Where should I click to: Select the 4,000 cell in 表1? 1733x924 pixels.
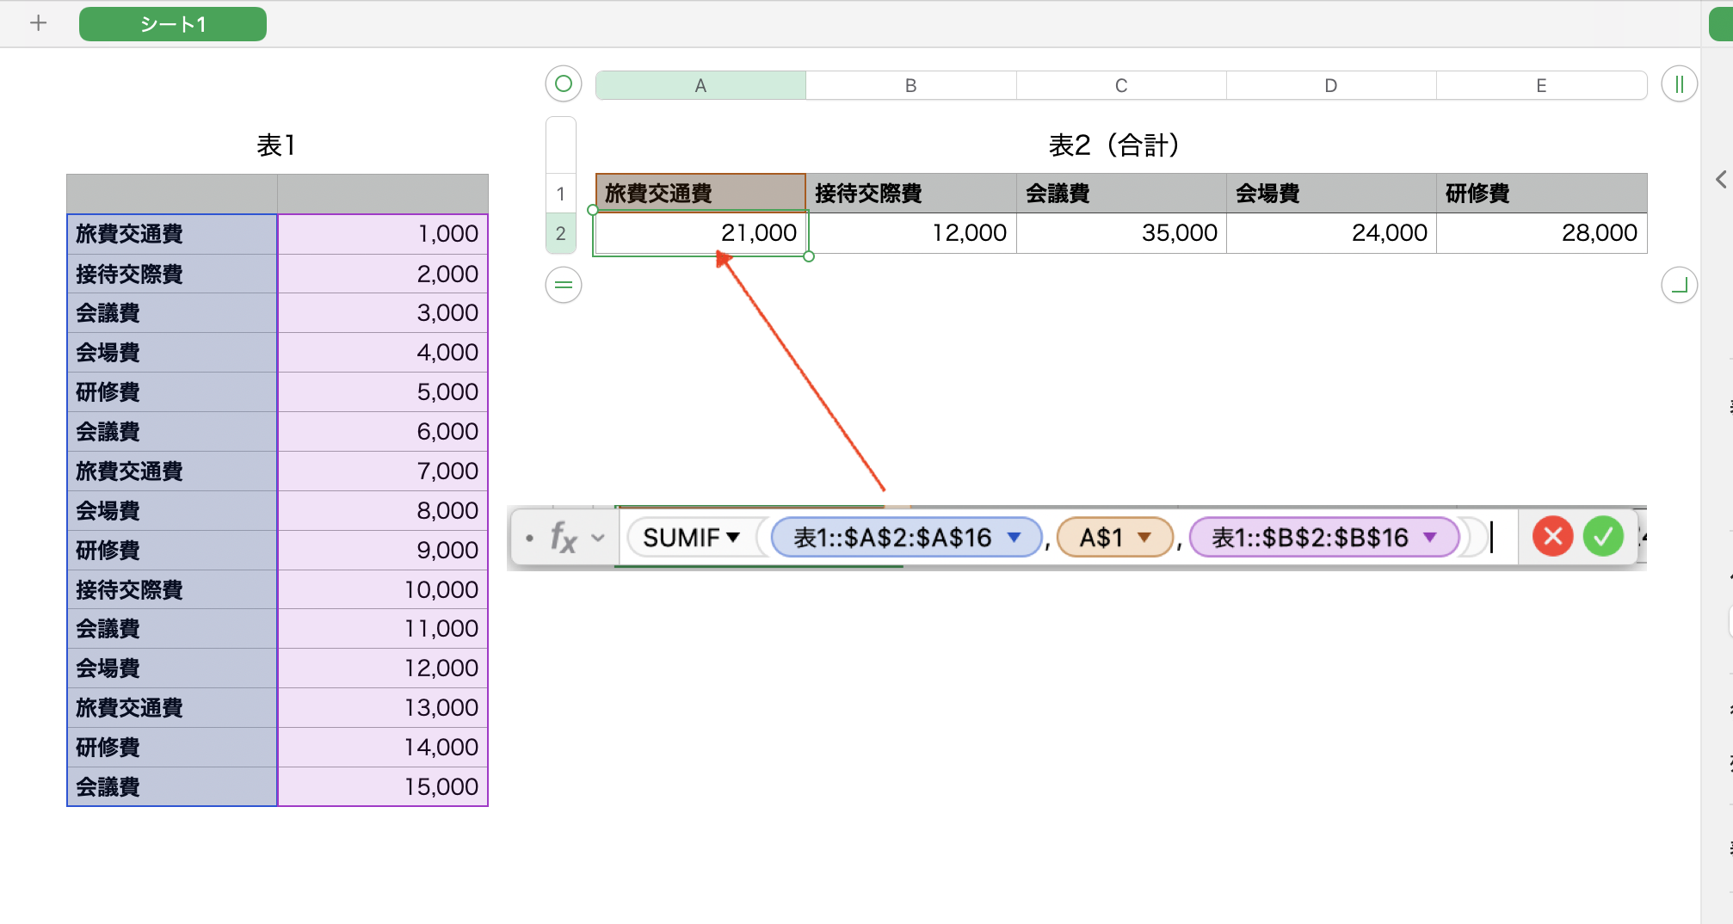click(382, 353)
